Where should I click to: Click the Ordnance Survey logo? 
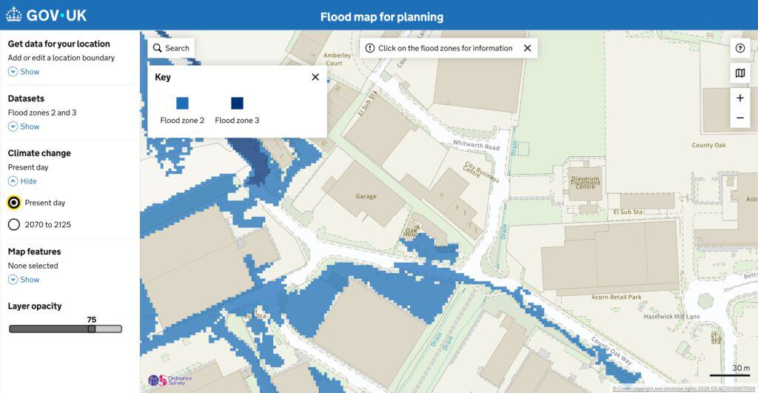click(x=170, y=380)
